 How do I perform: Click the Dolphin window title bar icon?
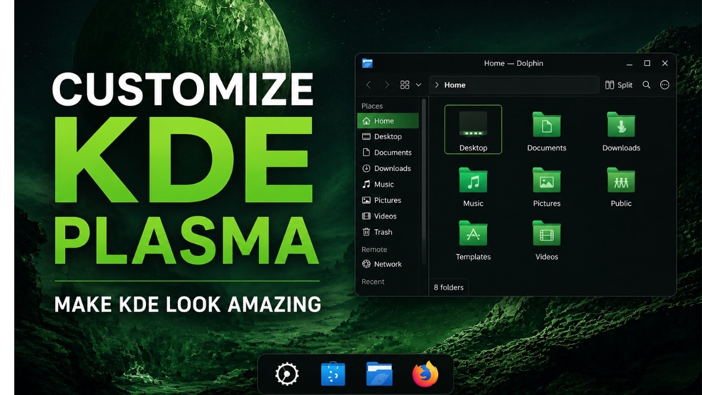click(x=367, y=63)
